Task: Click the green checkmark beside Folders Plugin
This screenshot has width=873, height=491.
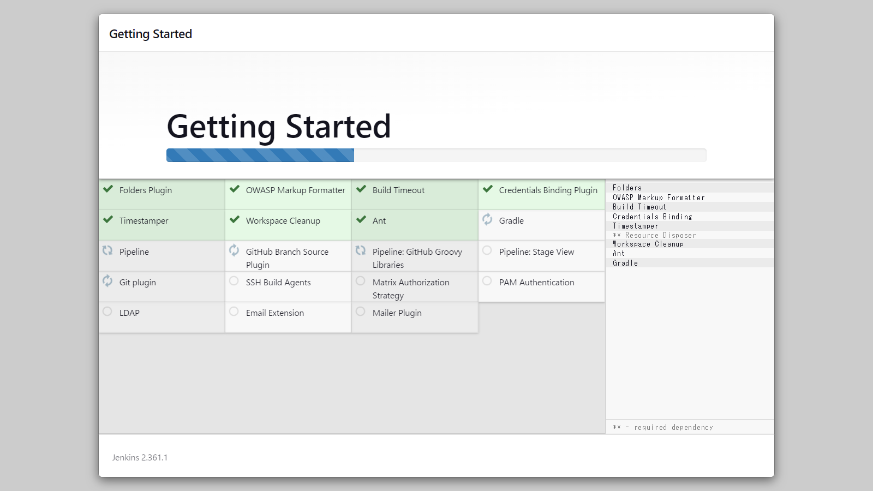Action: pyautogui.click(x=108, y=189)
